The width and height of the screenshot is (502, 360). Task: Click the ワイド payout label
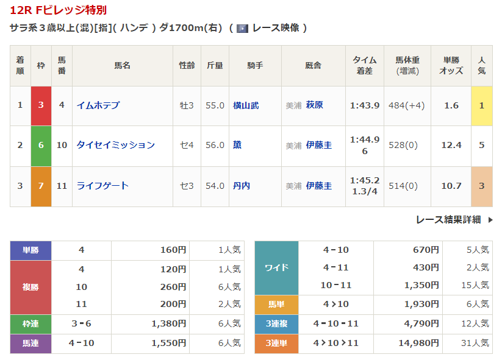coord(276,268)
